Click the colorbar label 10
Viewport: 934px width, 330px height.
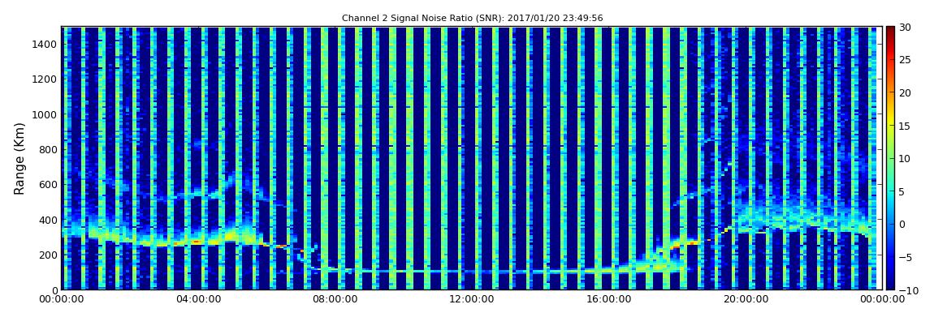click(x=906, y=158)
